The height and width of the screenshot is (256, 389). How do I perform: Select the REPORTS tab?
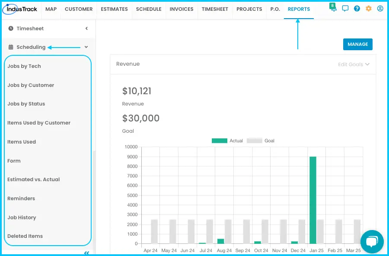coord(299,9)
